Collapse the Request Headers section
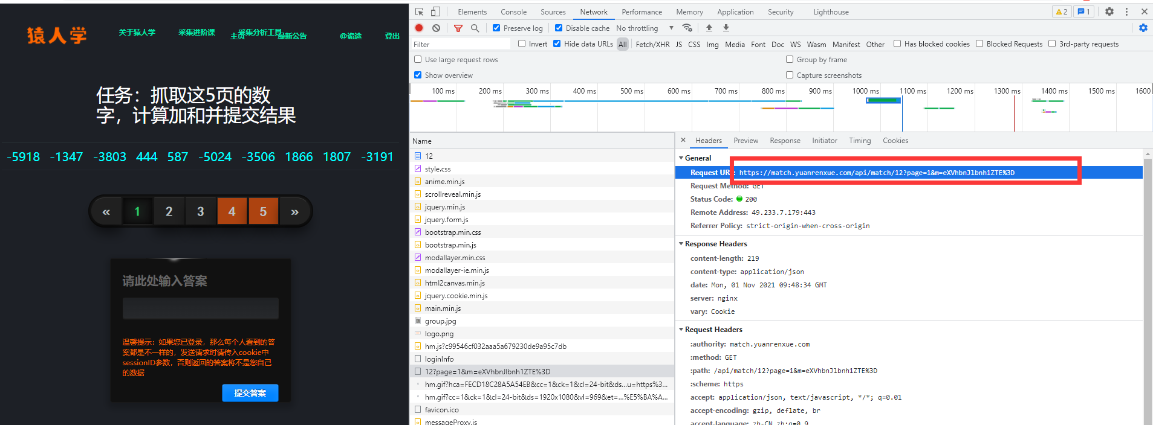 tap(681, 330)
